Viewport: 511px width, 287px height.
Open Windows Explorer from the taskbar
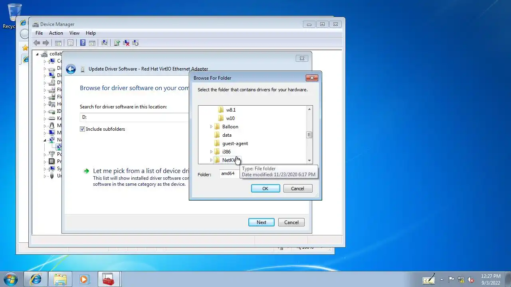[x=60, y=279]
